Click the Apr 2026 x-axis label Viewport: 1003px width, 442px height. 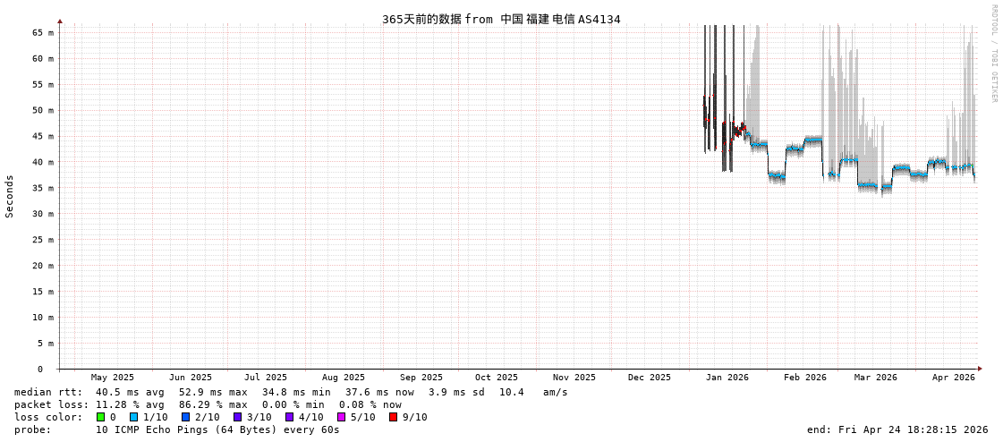tap(953, 378)
